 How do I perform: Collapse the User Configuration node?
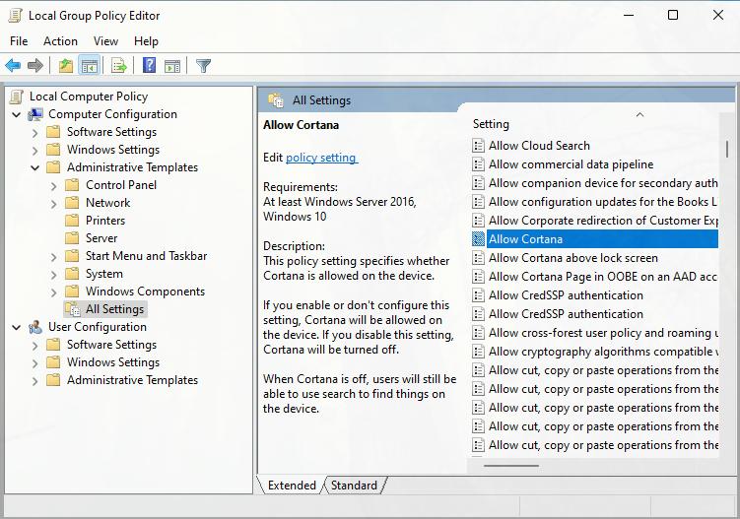pyautogui.click(x=17, y=327)
